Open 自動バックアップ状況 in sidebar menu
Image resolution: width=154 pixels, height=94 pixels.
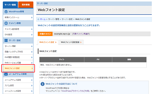[18, 52]
